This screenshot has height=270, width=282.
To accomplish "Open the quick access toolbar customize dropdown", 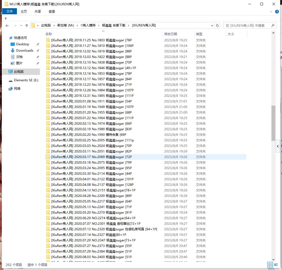I will [6, 19].
